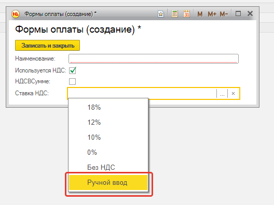Choose 0% VAT rate option

tap(108, 152)
